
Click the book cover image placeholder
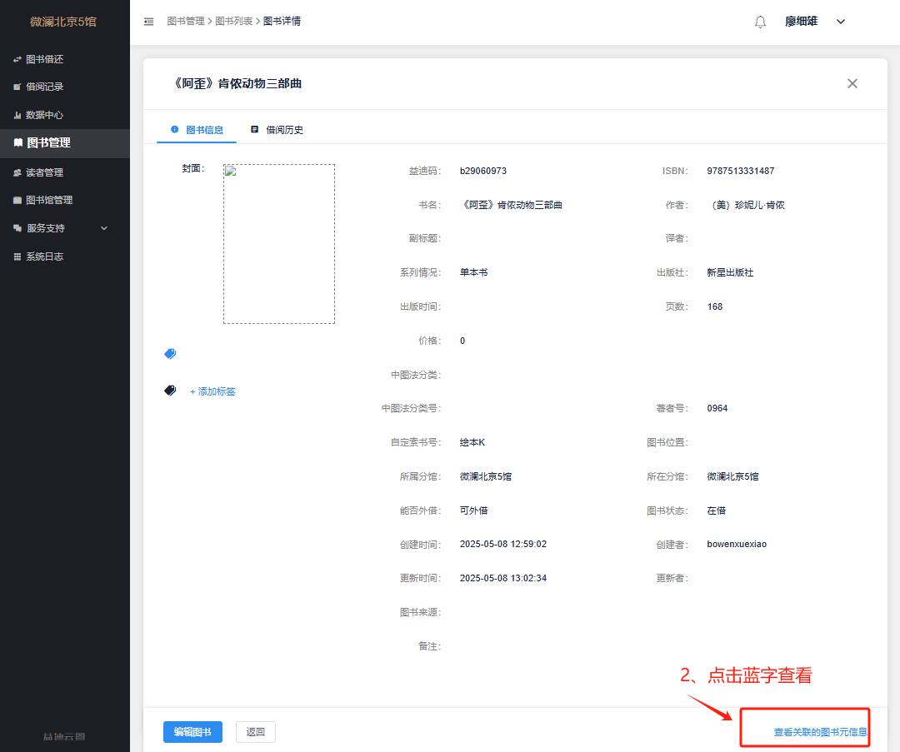click(x=278, y=243)
